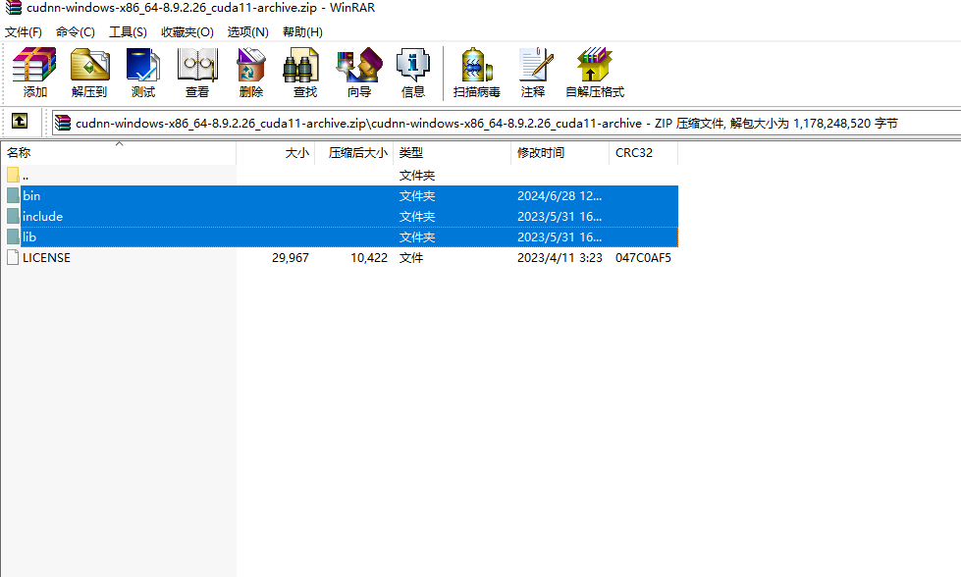961x577 pixels.
Task: Sort by Type (类型) column header
Action: click(453, 153)
